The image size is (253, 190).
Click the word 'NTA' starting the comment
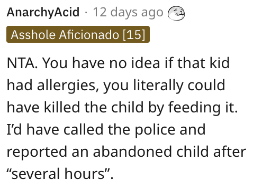(x=21, y=63)
